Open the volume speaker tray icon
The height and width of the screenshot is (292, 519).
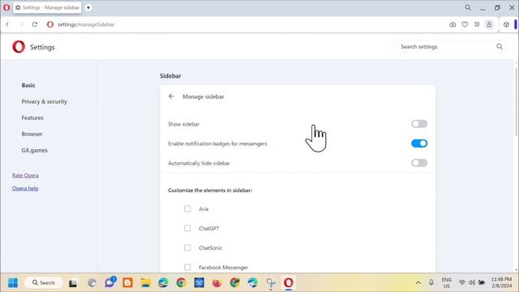click(x=472, y=282)
